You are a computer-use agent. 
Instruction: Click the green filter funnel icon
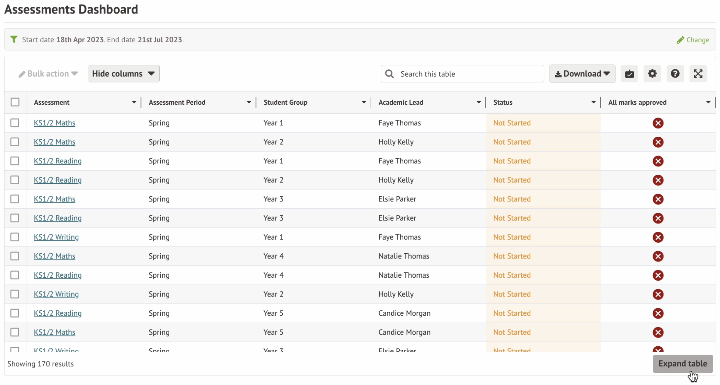(14, 40)
